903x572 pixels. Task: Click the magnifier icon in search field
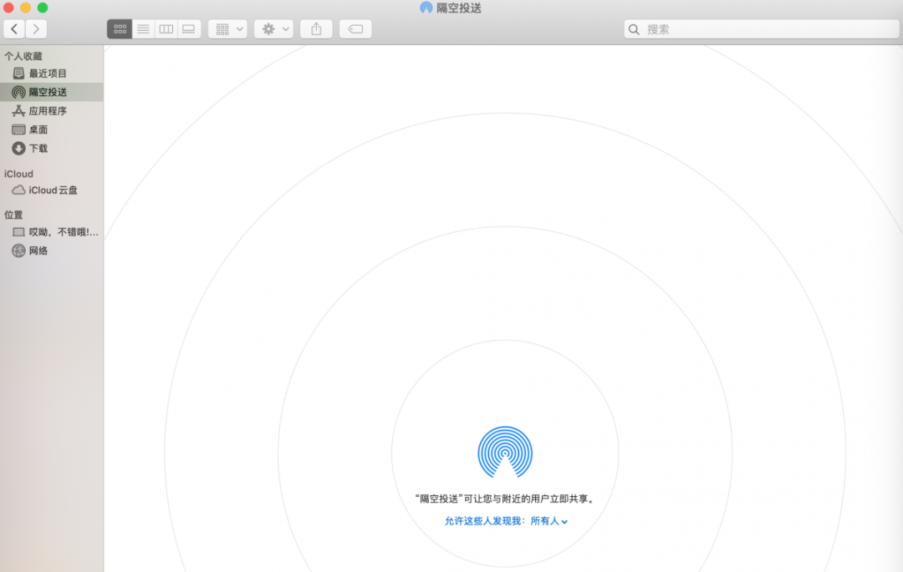coord(634,29)
